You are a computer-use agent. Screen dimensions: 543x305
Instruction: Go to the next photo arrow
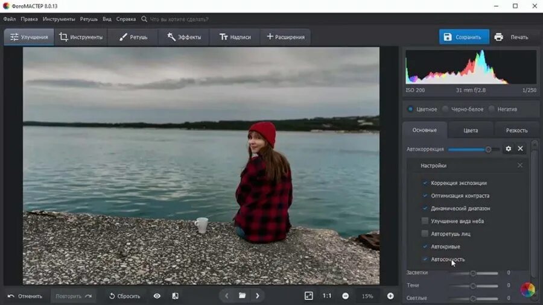[258, 296]
